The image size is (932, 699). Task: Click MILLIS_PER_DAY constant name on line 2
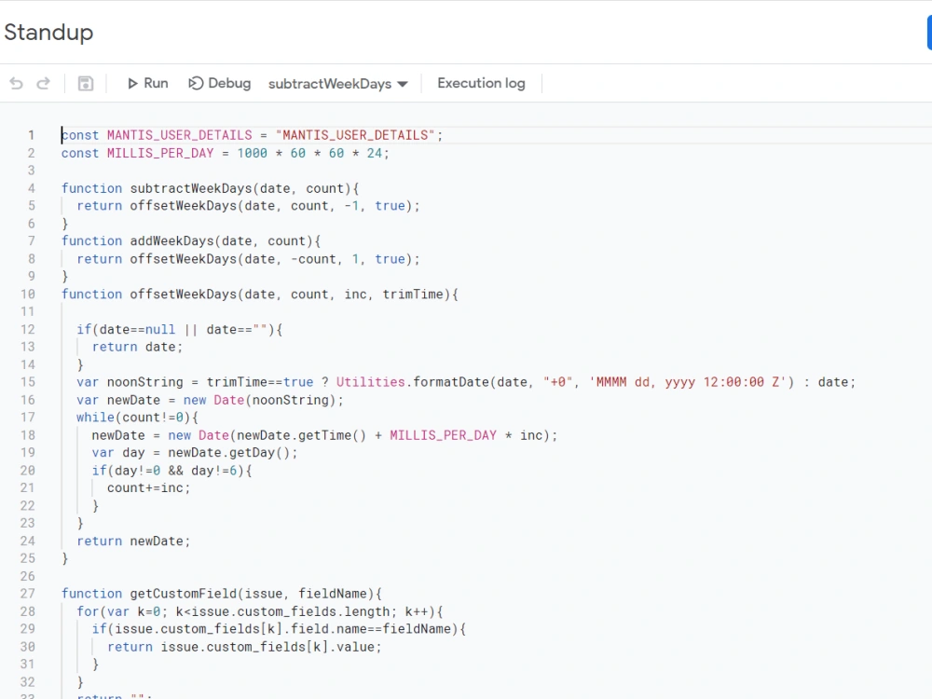pyautogui.click(x=160, y=154)
